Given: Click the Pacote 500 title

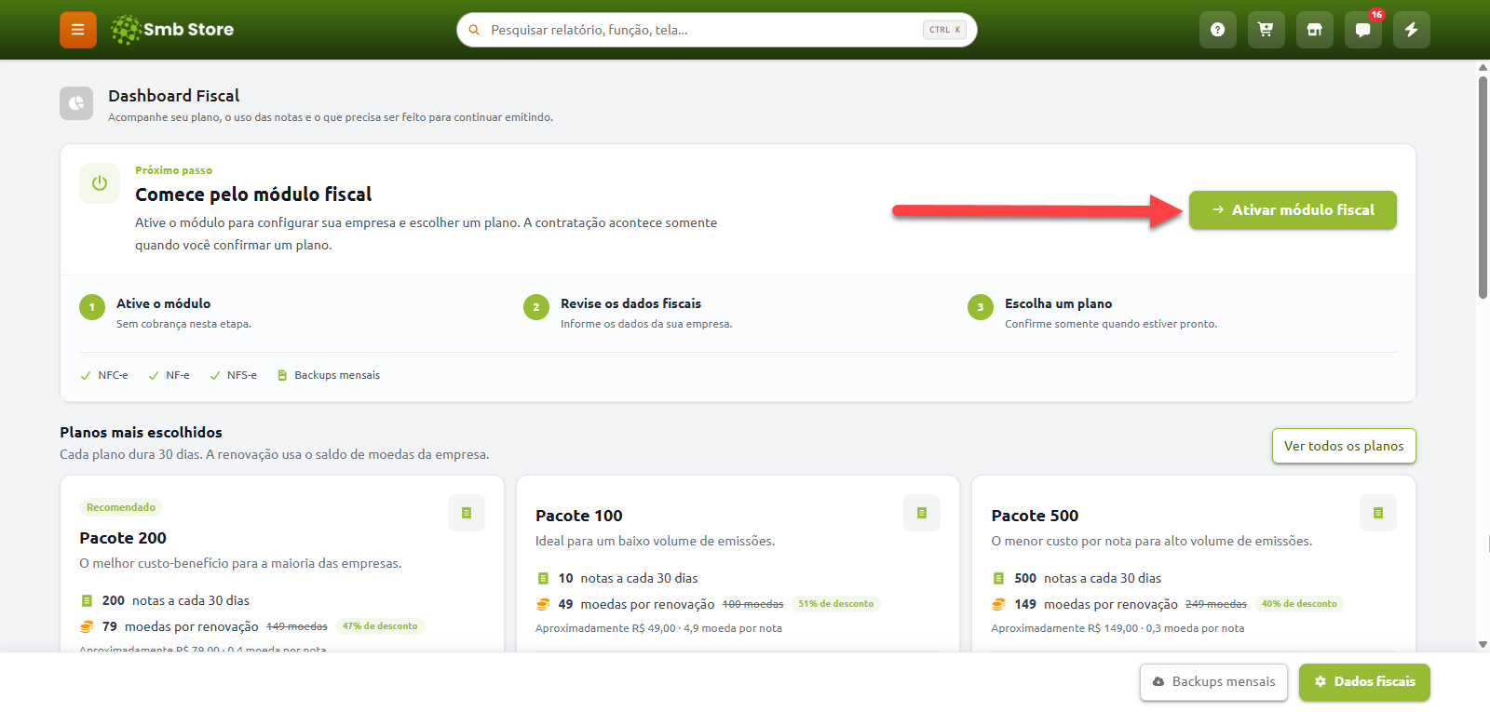Looking at the screenshot, I should click(1035, 516).
